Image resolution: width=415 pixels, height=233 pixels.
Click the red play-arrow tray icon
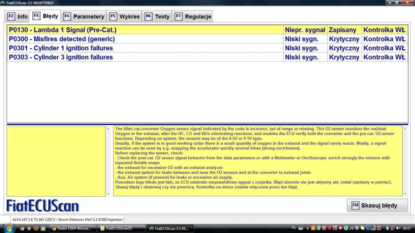pyautogui.click(x=341, y=228)
